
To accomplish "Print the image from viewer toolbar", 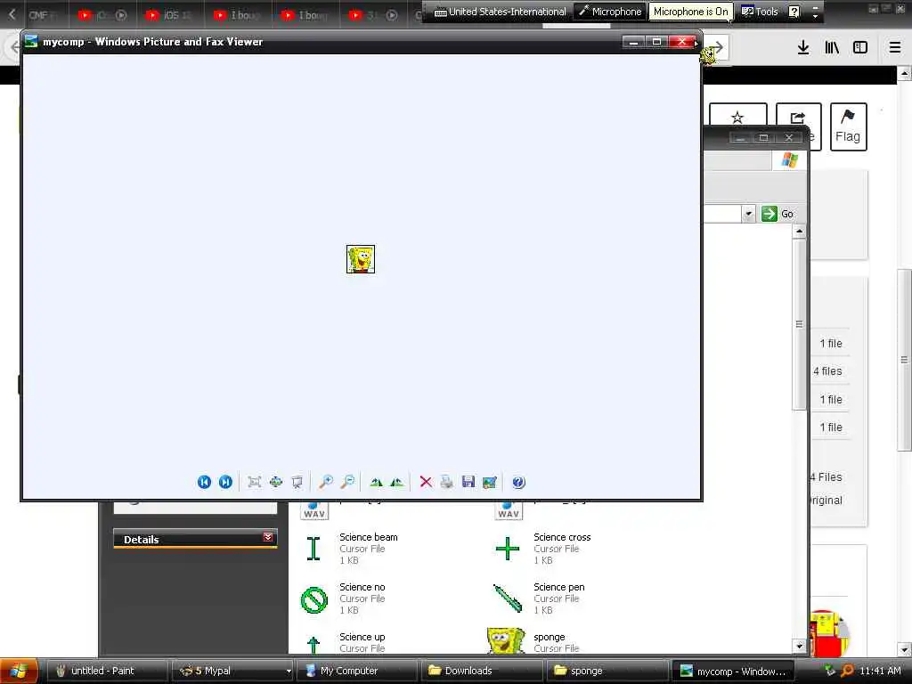I will coord(447,482).
